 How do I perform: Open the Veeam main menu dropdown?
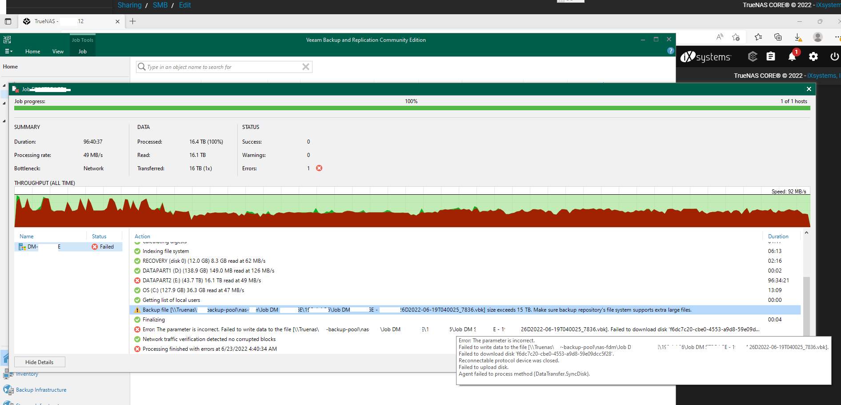pos(8,52)
